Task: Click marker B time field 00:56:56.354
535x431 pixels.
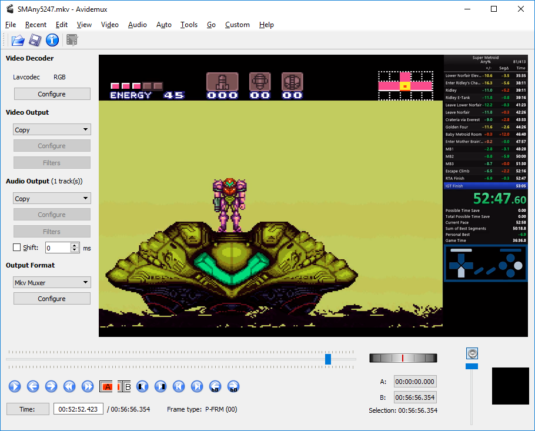Action: tap(415, 397)
